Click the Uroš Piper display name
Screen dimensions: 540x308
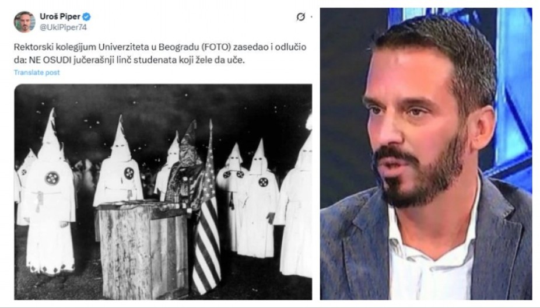pos(60,16)
